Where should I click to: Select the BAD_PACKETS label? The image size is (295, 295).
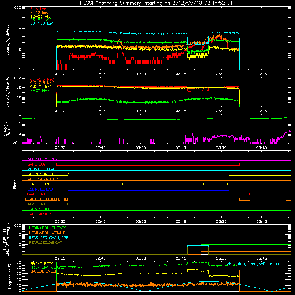[x=40, y=214]
